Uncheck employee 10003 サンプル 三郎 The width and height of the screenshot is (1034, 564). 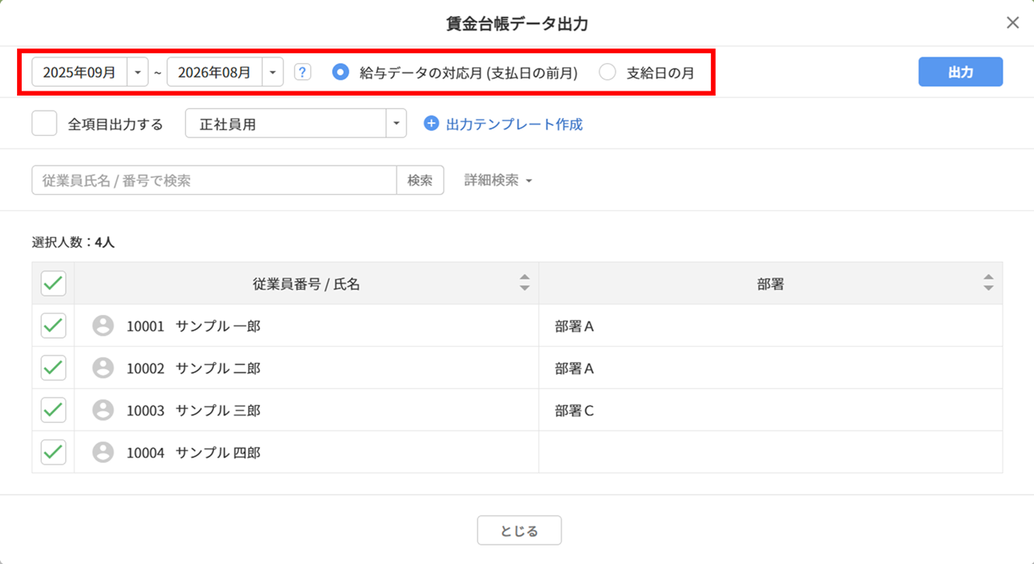53,410
